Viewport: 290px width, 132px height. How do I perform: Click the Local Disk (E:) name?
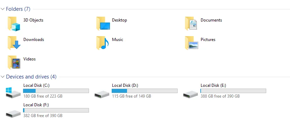click(x=214, y=85)
